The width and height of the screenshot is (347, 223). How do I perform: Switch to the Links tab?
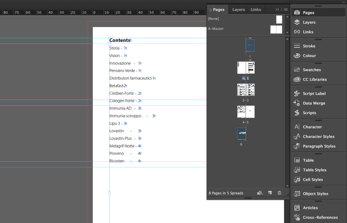pos(256,9)
